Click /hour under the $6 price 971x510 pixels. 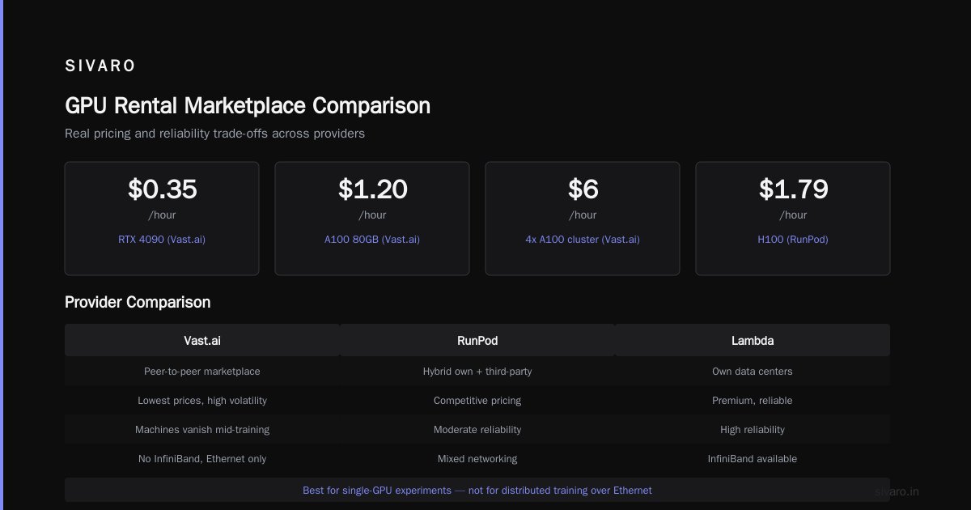(x=583, y=215)
